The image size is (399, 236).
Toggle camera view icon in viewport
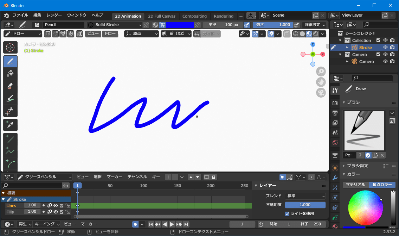pyautogui.click(x=321, y=93)
